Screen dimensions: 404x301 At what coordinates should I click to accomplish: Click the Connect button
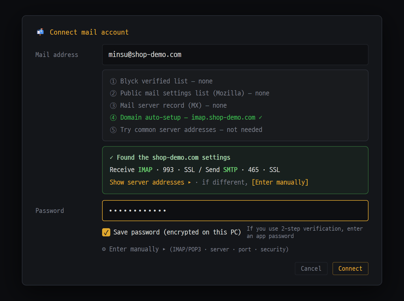(x=350, y=269)
